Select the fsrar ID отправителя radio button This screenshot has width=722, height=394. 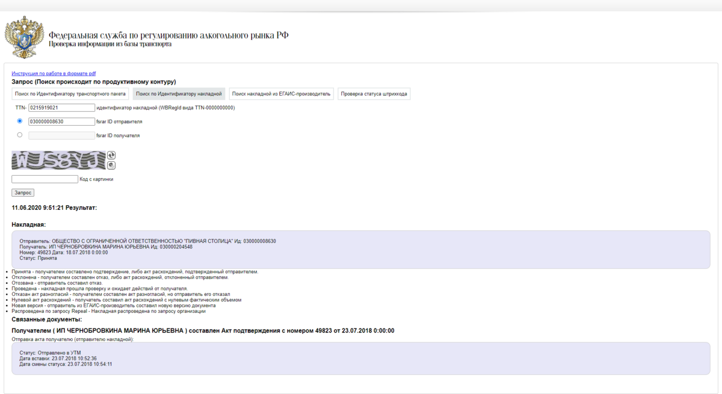(20, 121)
